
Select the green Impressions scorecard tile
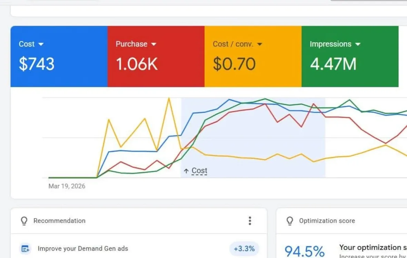pyautogui.click(x=350, y=56)
